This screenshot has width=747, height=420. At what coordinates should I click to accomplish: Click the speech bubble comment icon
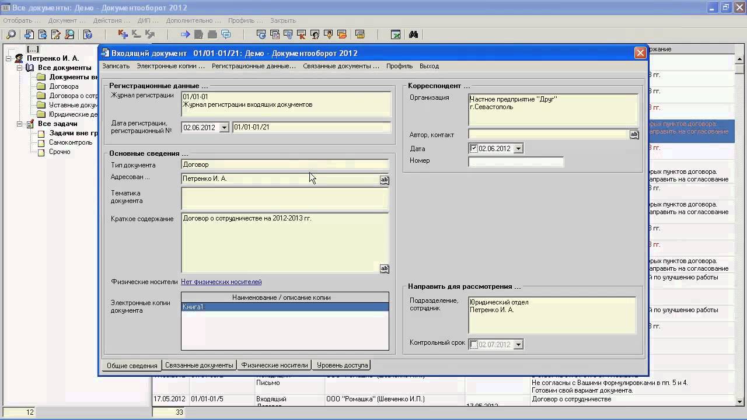226,34
